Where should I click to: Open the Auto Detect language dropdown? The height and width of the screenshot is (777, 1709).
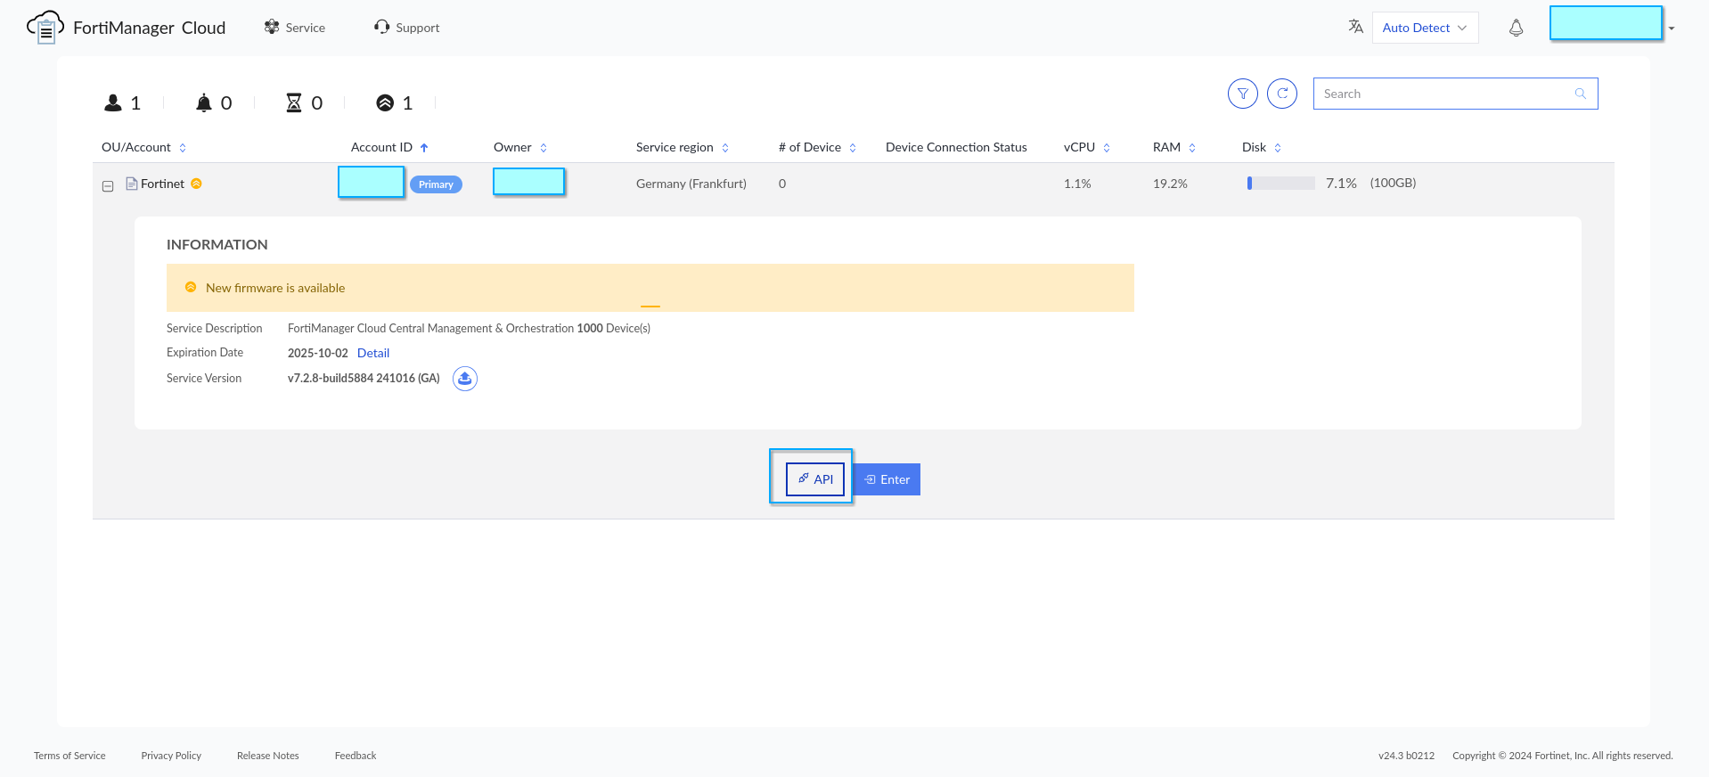pyautogui.click(x=1425, y=28)
